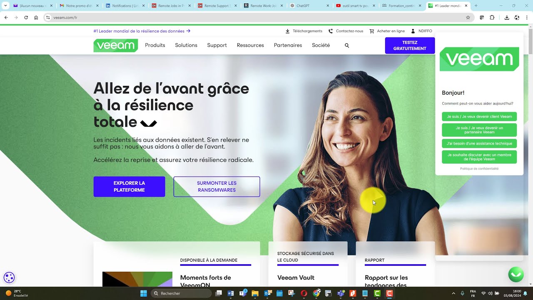This screenshot has width=533, height=300.
Task: Reload the page with the refresh icon
Action: (x=26, y=17)
